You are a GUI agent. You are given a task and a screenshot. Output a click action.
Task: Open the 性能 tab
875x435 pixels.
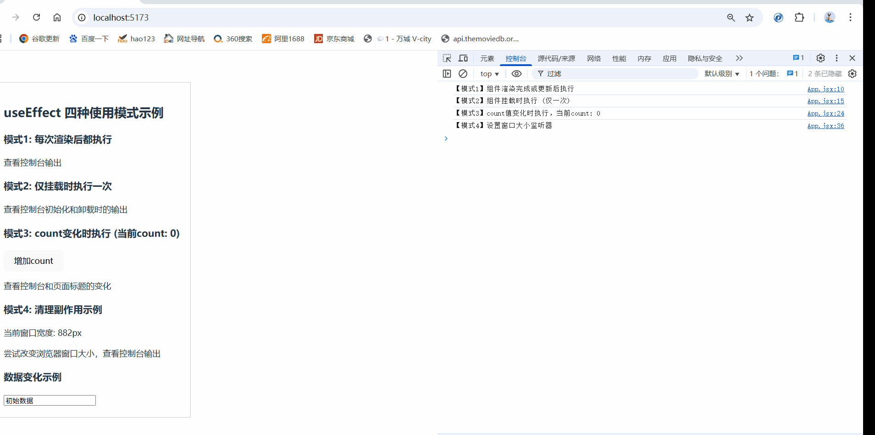tap(619, 58)
